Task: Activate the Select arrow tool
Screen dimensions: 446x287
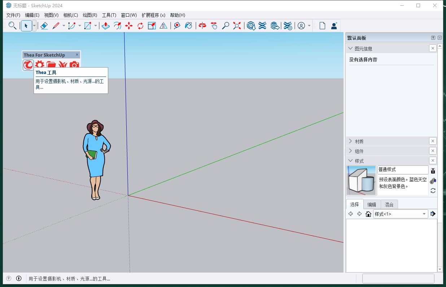Action: (x=26, y=26)
